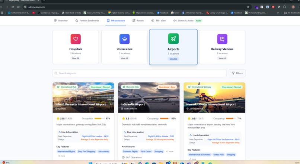This screenshot has height=164, width=300.
Task: Open the All Bookmarks folder
Action: pos(292,13)
